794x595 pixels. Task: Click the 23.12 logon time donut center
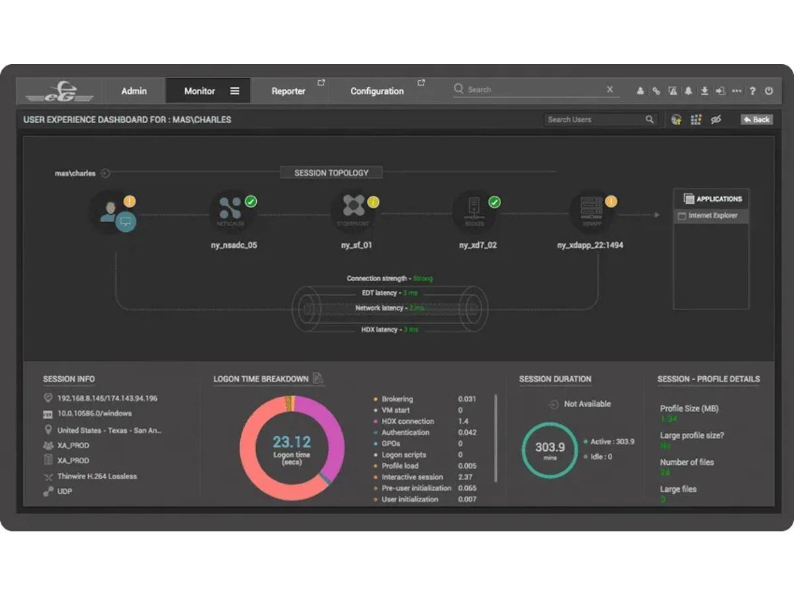[x=292, y=448]
